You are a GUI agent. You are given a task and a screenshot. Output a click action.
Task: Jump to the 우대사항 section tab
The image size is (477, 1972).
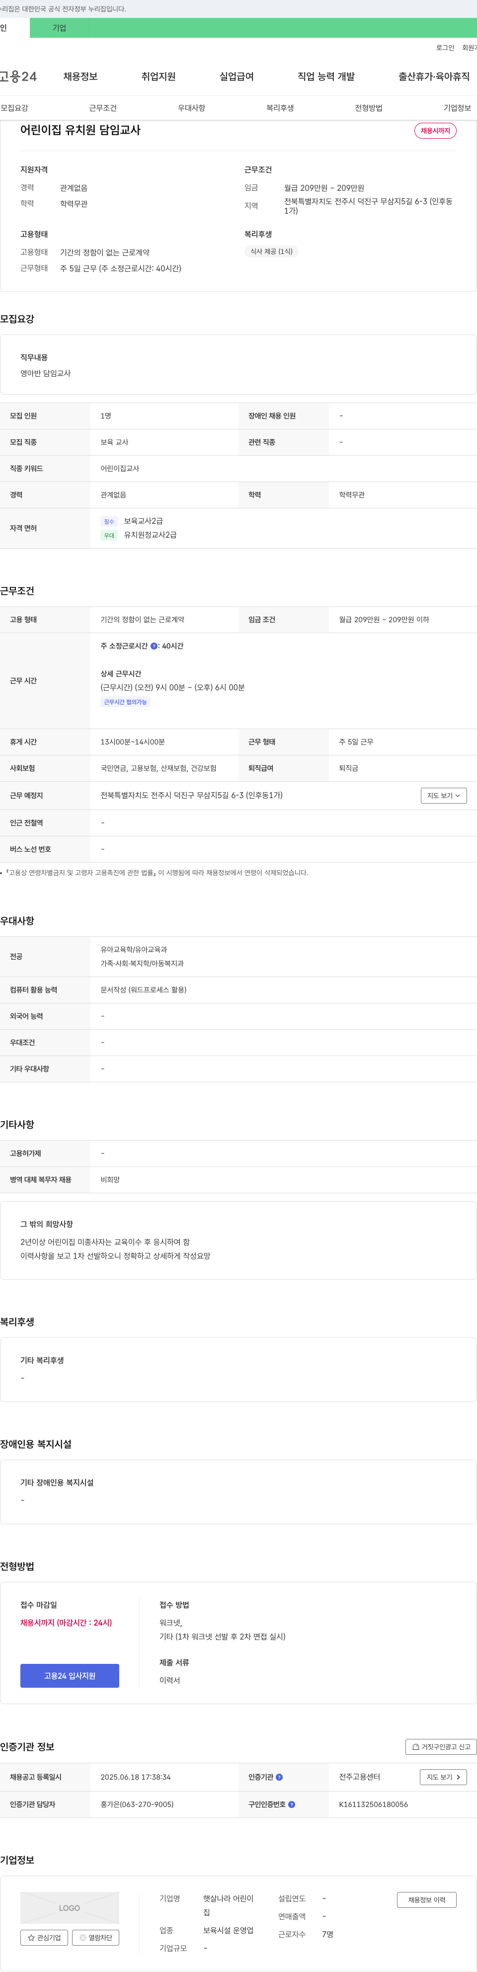coord(191,108)
